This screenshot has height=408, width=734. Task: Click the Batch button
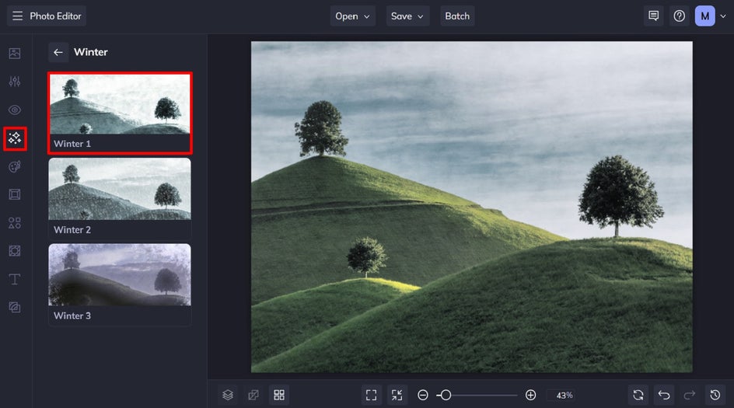457,16
